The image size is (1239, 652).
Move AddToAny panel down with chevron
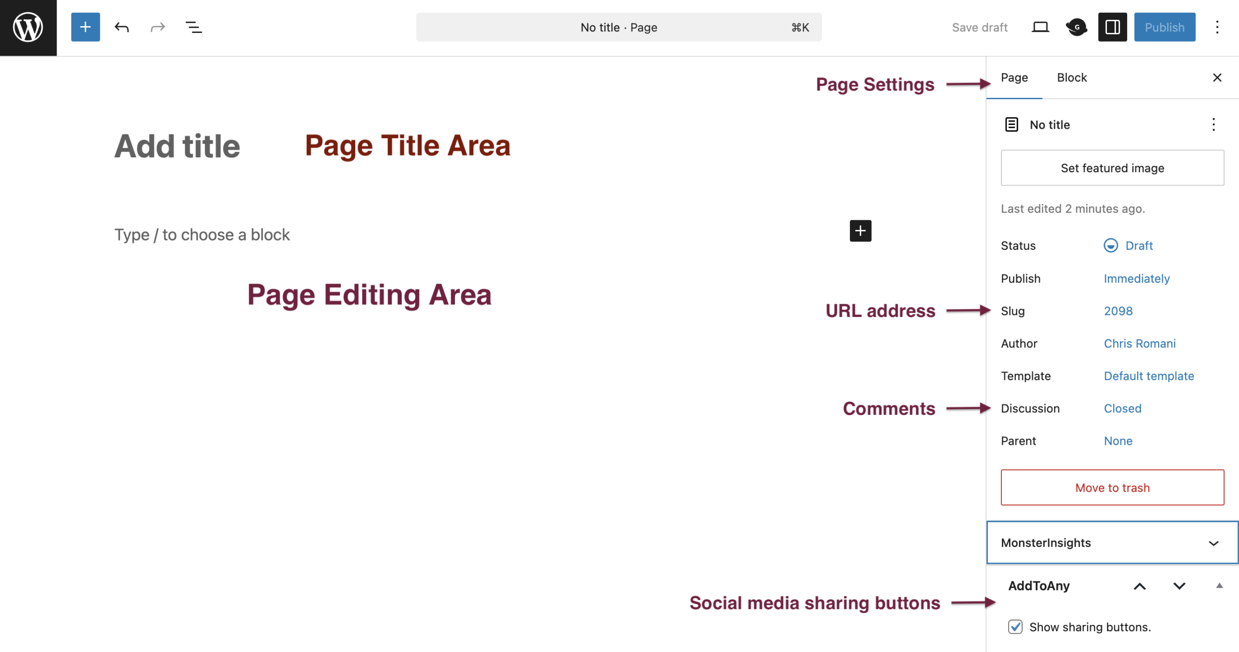pos(1179,586)
